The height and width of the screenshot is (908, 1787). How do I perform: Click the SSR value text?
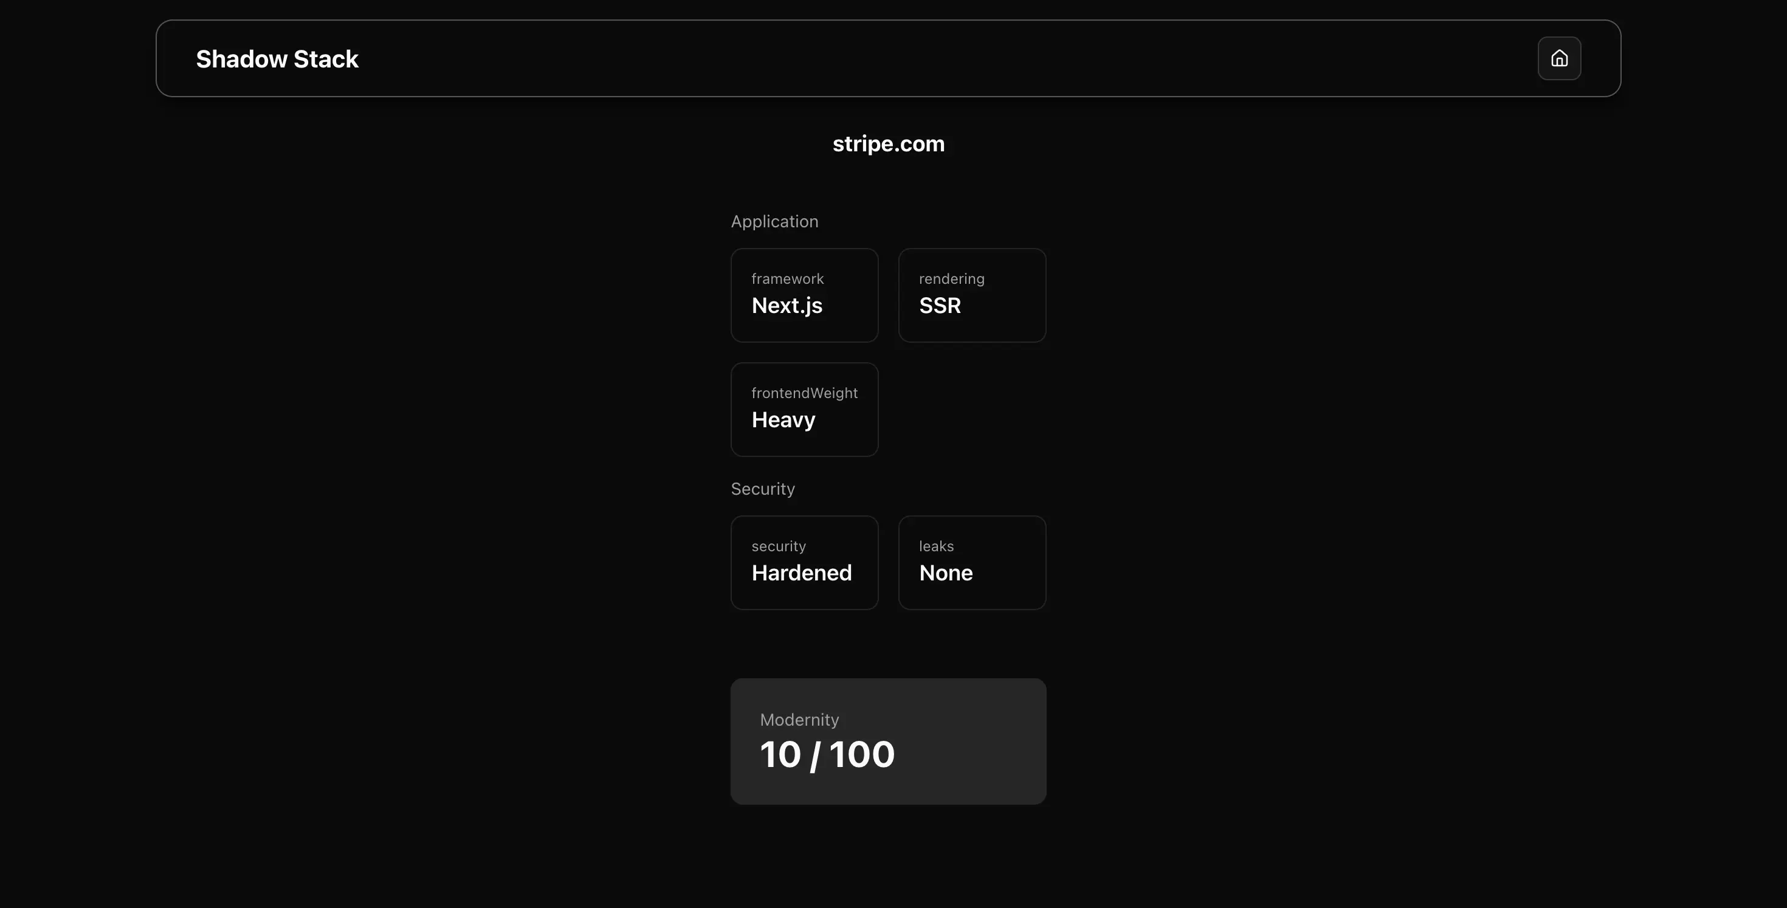[940, 305]
